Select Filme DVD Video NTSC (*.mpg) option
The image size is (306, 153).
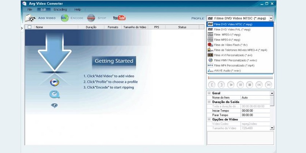[x=240, y=24]
